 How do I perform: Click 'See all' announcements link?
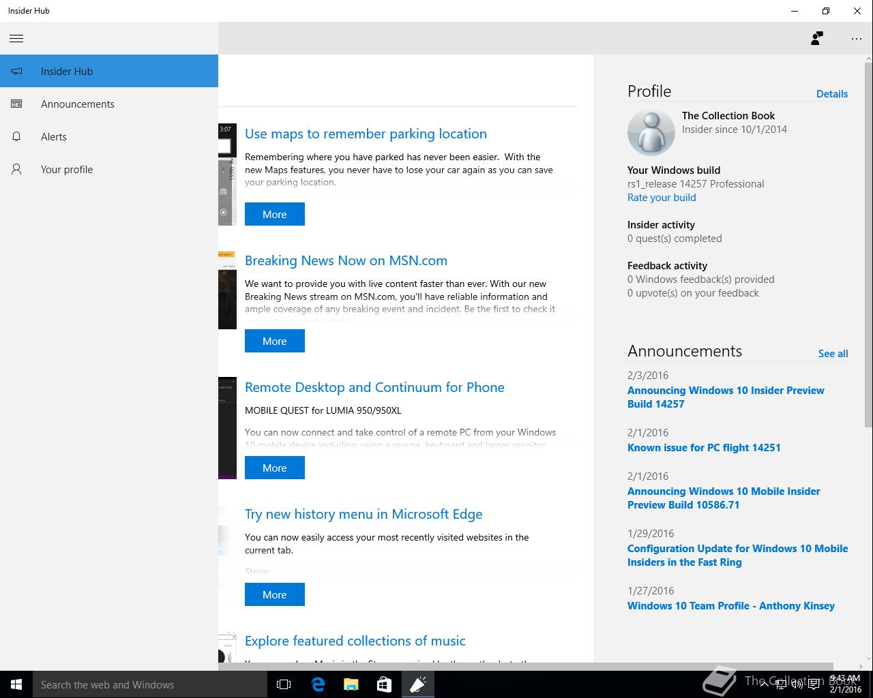pos(833,354)
